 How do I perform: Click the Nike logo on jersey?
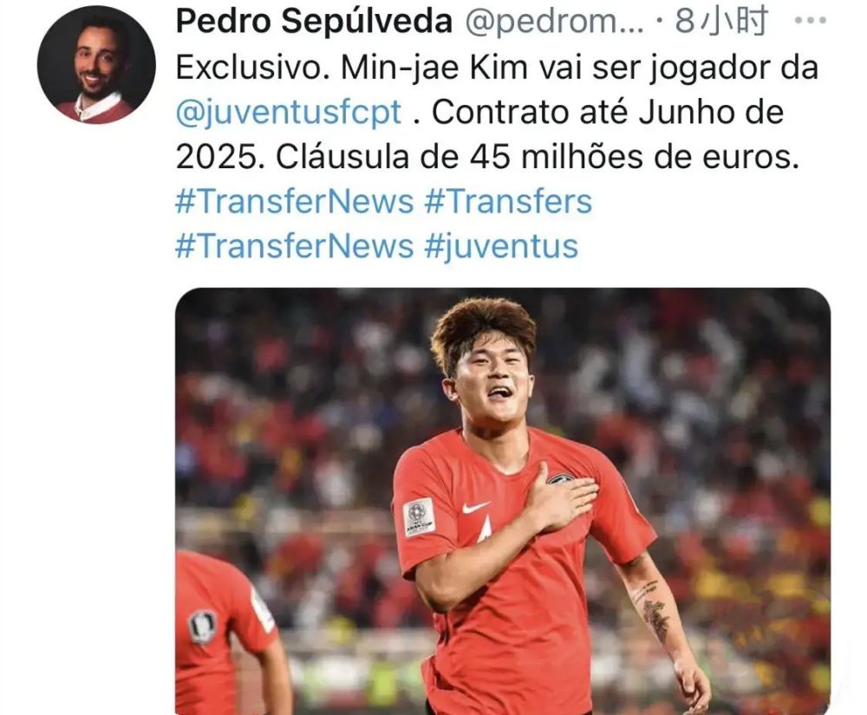[475, 507]
